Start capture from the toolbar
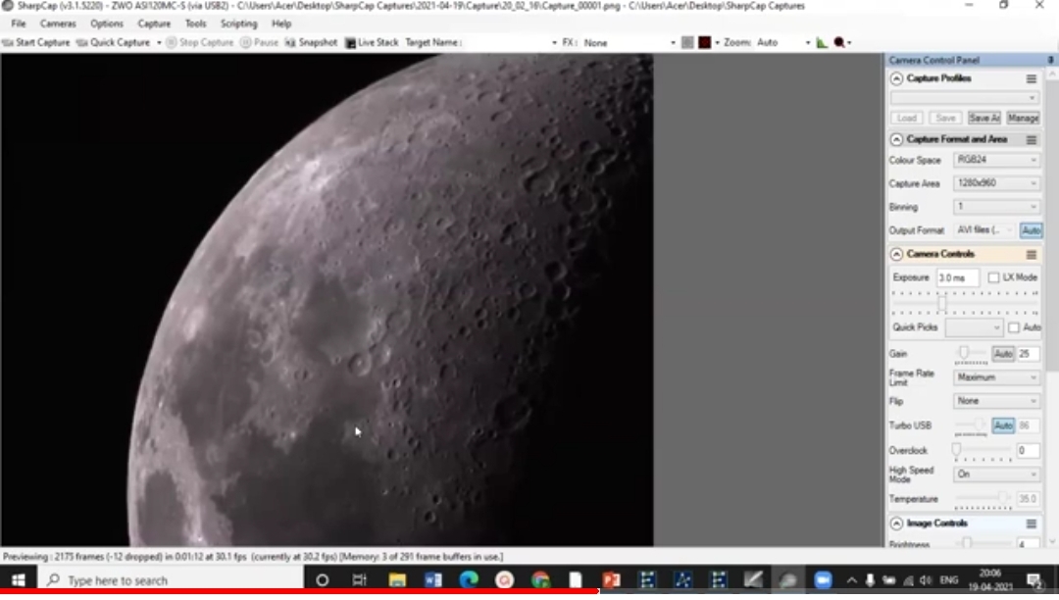 point(36,42)
